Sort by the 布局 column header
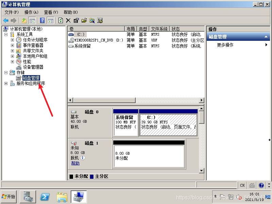Screen dimensions: 272x204 (x=131, y=29)
